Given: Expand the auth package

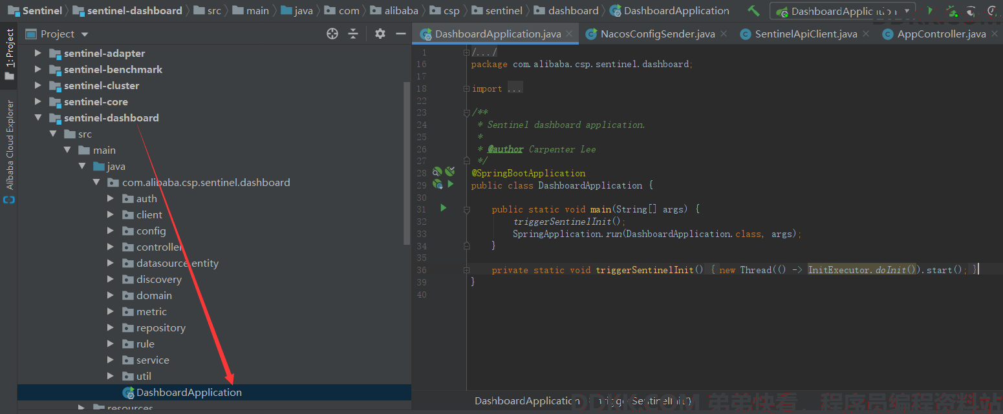Looking at the screenshot, I should [111, 198].
